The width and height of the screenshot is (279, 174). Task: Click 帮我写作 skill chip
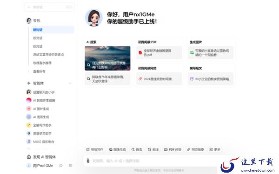click(x=95, y=149)
